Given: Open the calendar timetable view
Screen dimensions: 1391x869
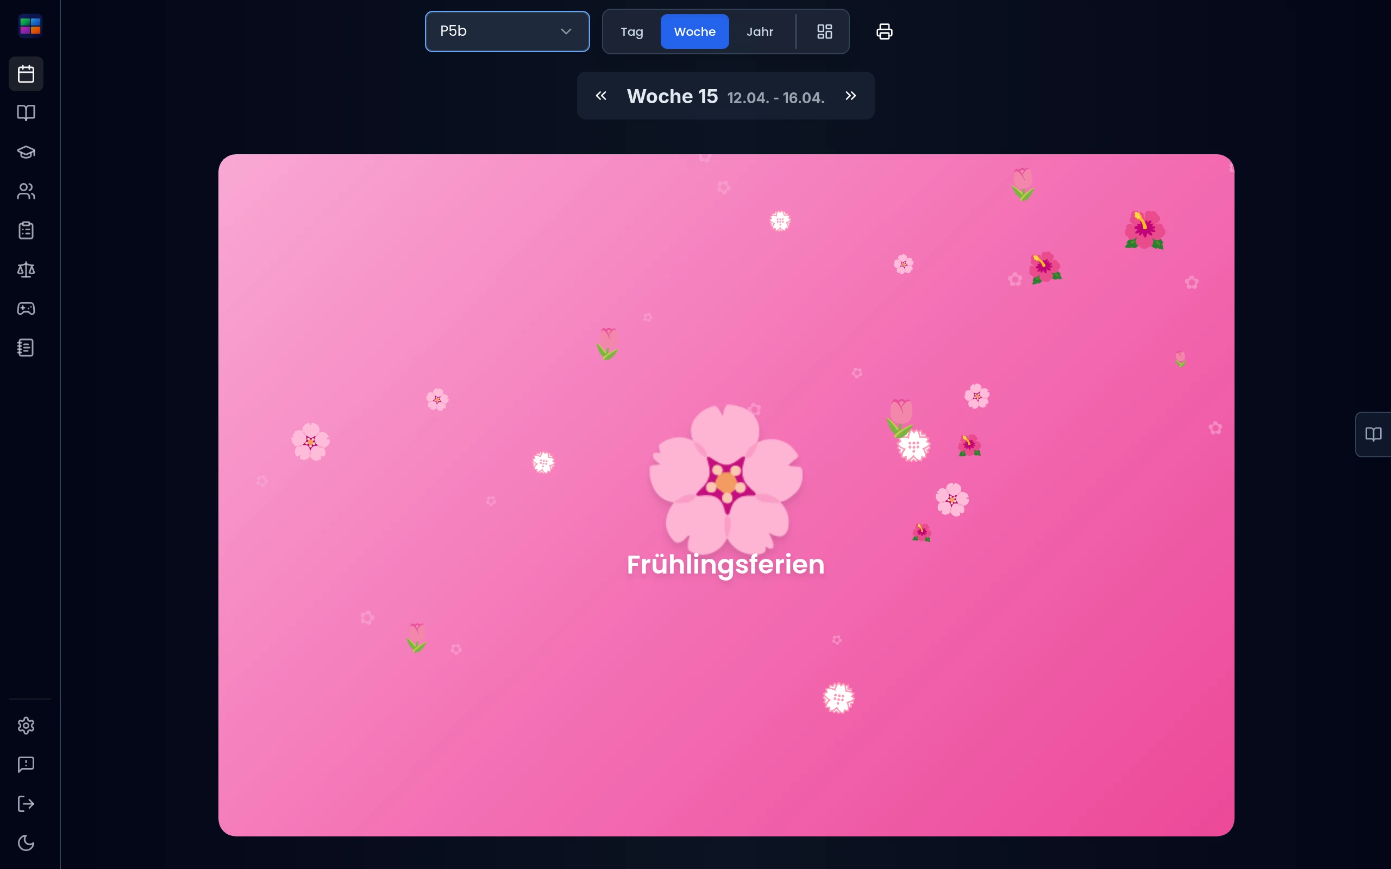Looking at the screenshot, I should tap(26, 73).
